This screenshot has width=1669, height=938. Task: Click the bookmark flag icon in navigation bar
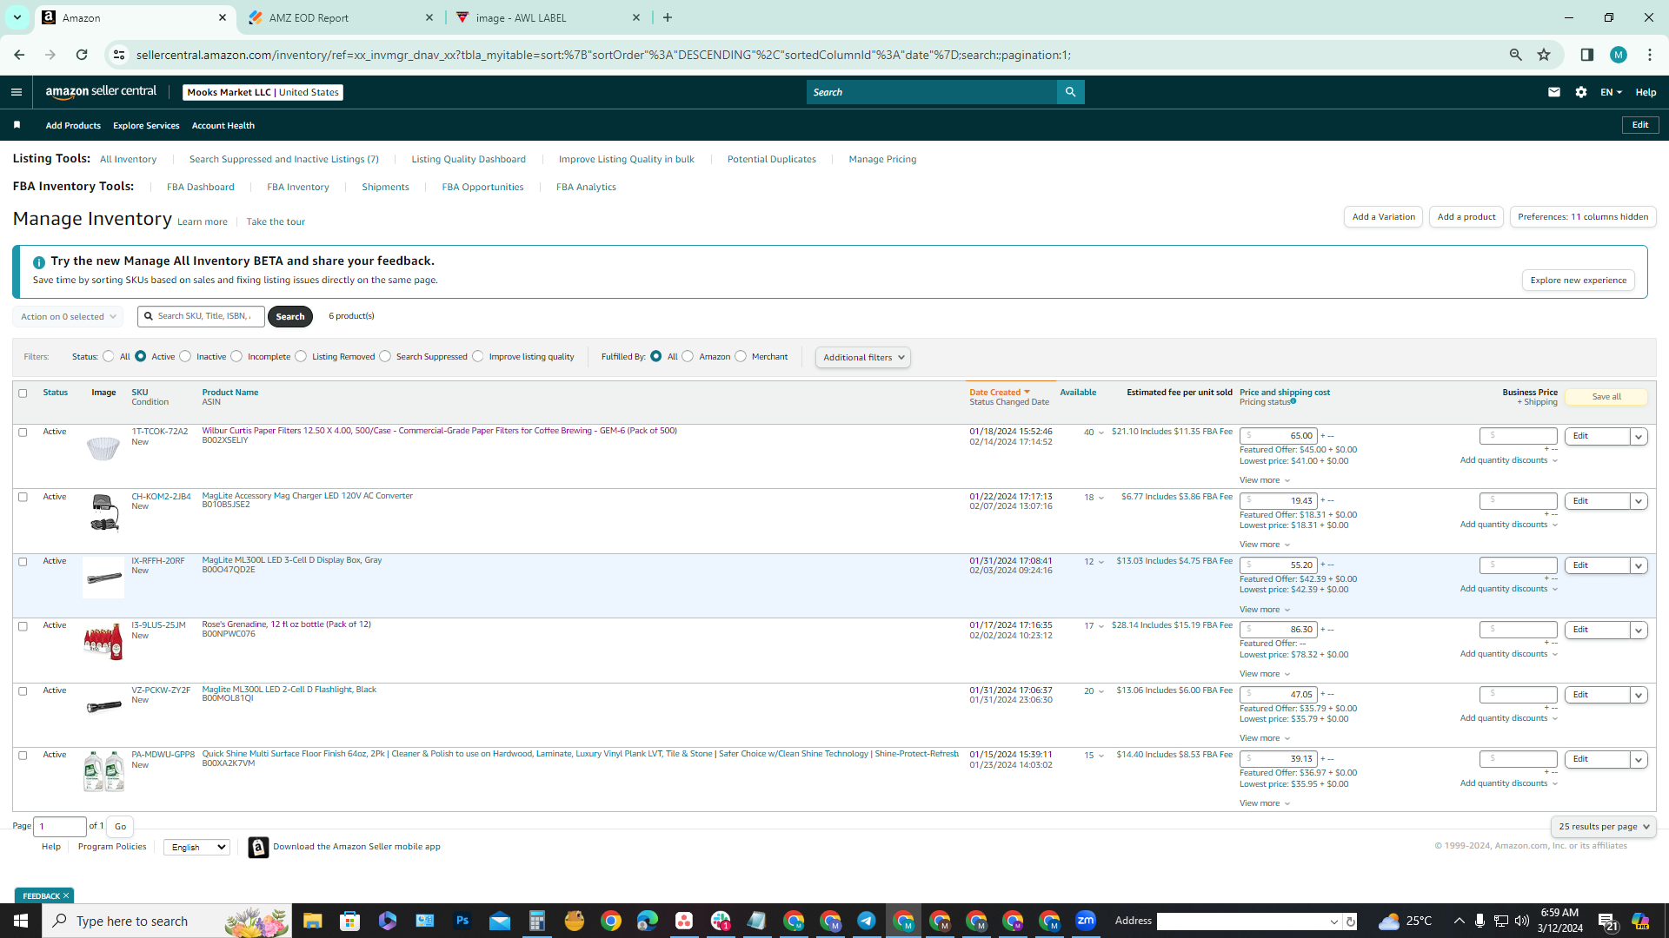point(17,125)
